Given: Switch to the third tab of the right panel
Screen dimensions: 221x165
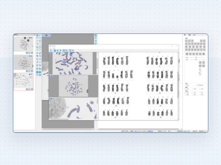Looking at the screenshot, I should pyautogui.click(x=194, y=35).
